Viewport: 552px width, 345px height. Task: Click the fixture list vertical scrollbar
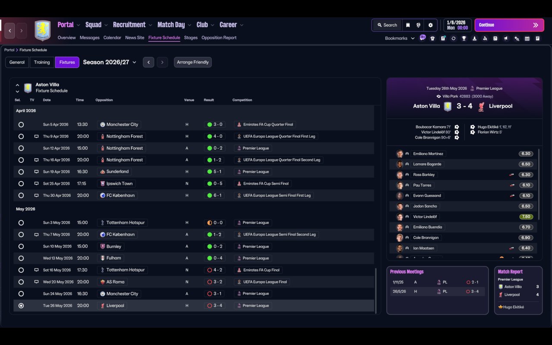(376, 290)
